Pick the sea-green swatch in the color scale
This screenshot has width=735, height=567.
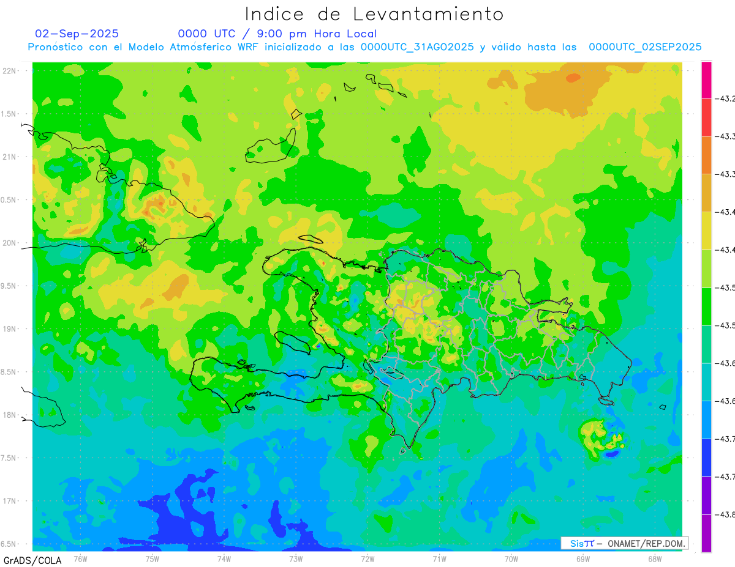[x=706, y=344]
